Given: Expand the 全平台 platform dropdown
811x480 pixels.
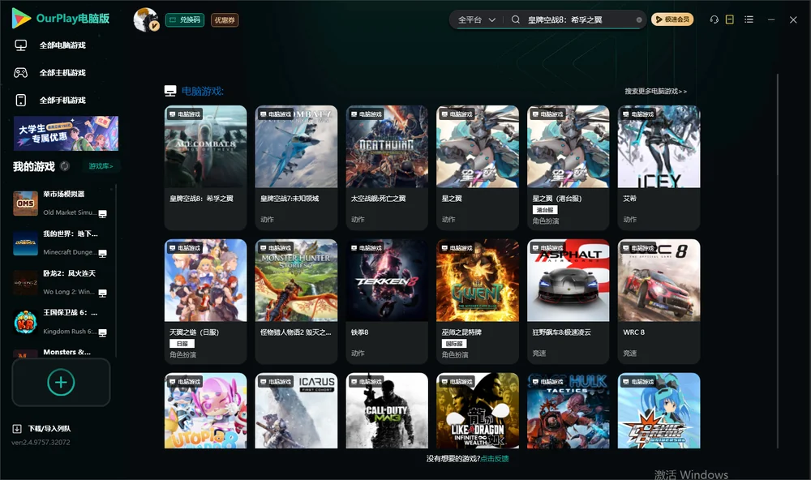Looking at the screenshot, I should click(x=477, y=19).
